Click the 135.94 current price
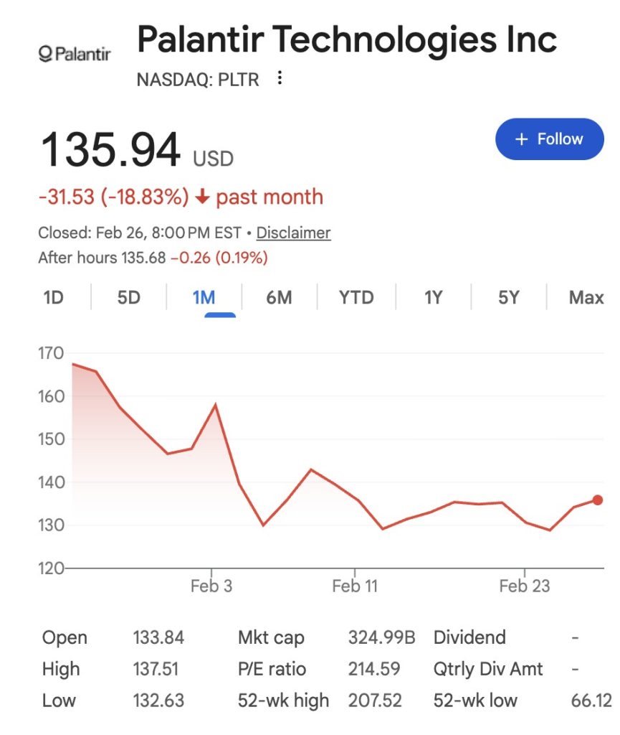 tap(110, 151)
